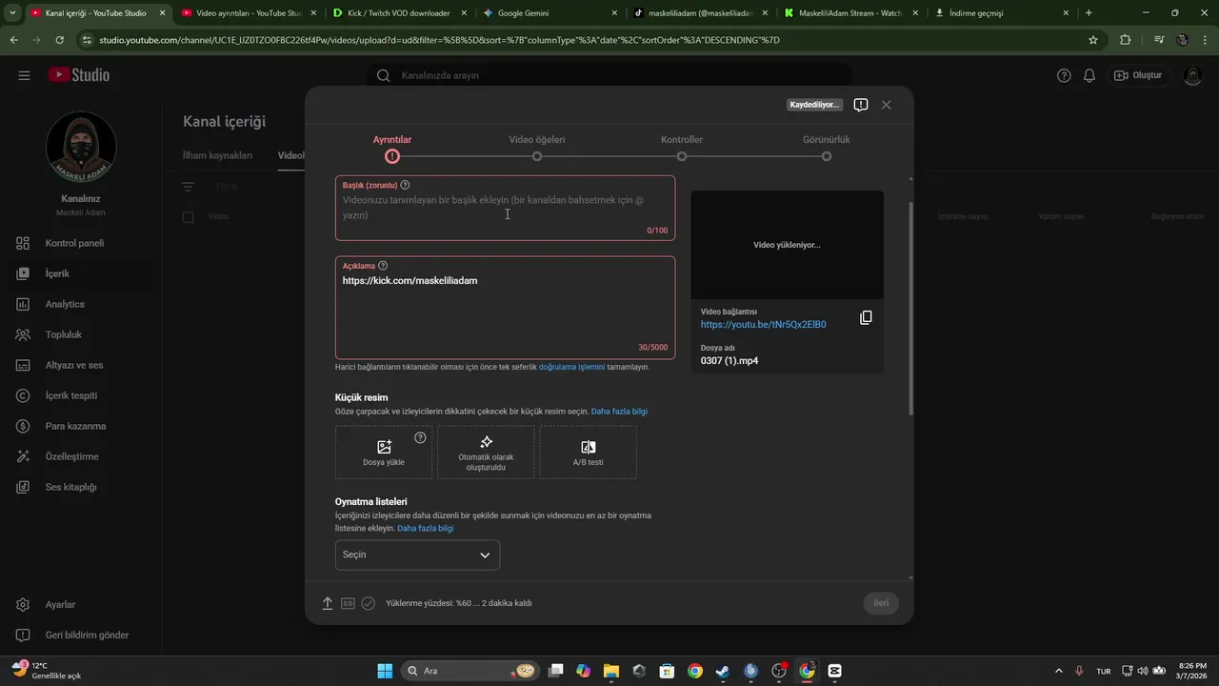Switch to Kick / Twitch VOD downloader tab
Viewport: 1219px width, 686px height.
click(398, 13)
